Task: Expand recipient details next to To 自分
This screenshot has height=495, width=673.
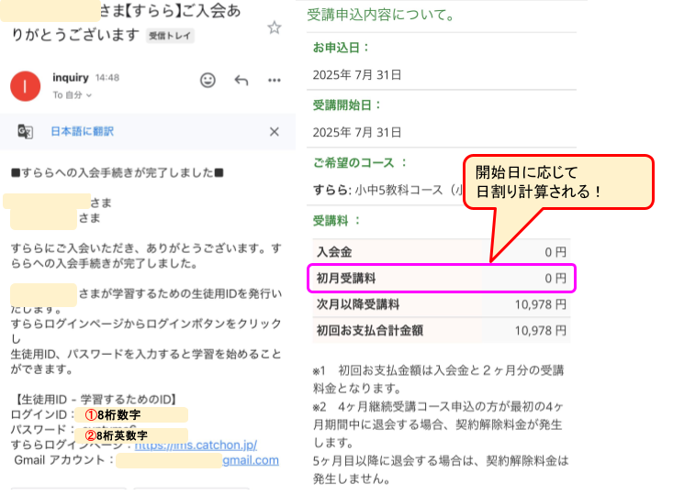Action: [x=89, y=95]
